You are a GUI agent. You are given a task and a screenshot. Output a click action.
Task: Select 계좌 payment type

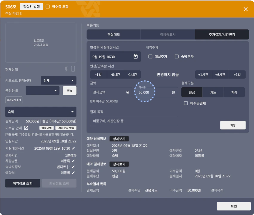tap(234, 92)
